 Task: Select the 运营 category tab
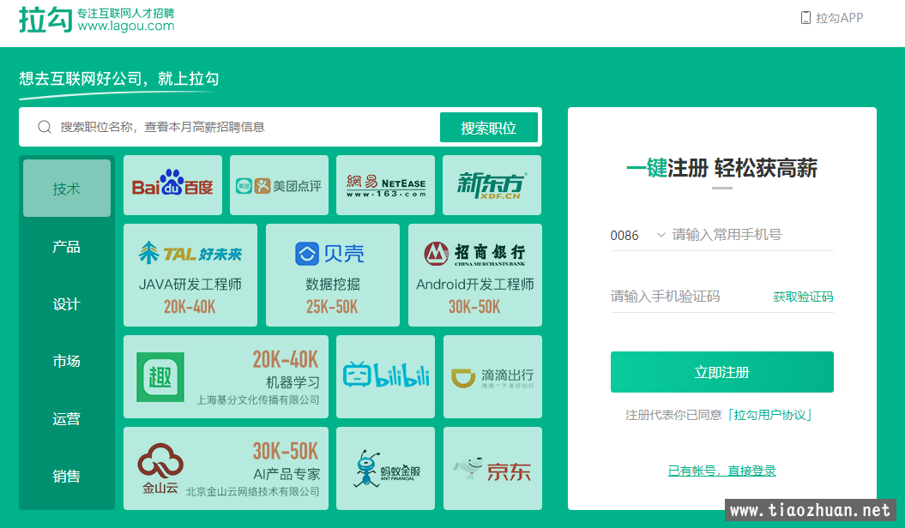(x=67, y=418)
